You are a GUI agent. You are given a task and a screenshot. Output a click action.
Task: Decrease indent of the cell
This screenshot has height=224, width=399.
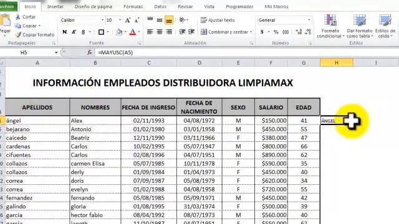pos(182,32)
